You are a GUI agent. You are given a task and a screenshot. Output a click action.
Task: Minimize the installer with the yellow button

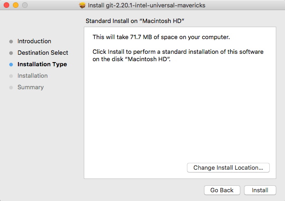(x=15, y=6)
